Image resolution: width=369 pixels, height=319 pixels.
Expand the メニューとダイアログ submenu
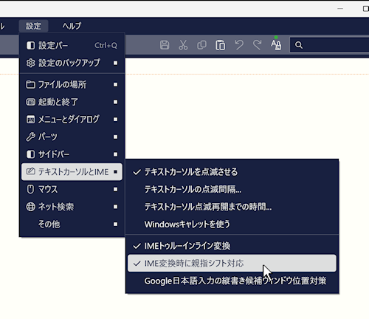[x=72, y=120]
